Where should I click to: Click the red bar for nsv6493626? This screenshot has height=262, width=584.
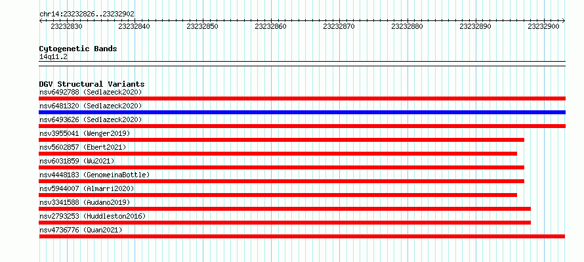pyautogui.click(x=302, y=126)
